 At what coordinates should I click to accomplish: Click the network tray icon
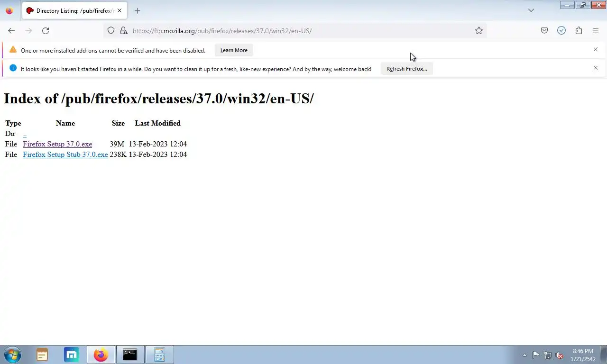point(548,355)
